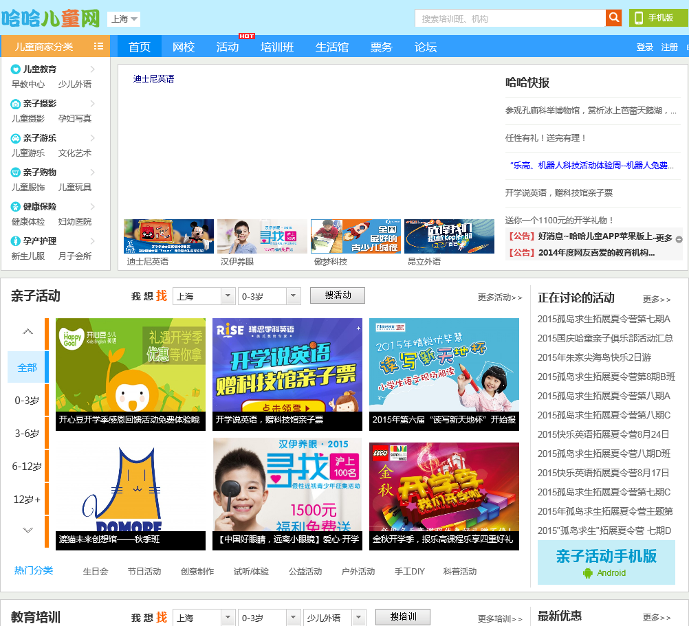Open the 上海 city selector at top
This screenshot has width=689, height=626.
pyautogui.click(x=124, y=19)
